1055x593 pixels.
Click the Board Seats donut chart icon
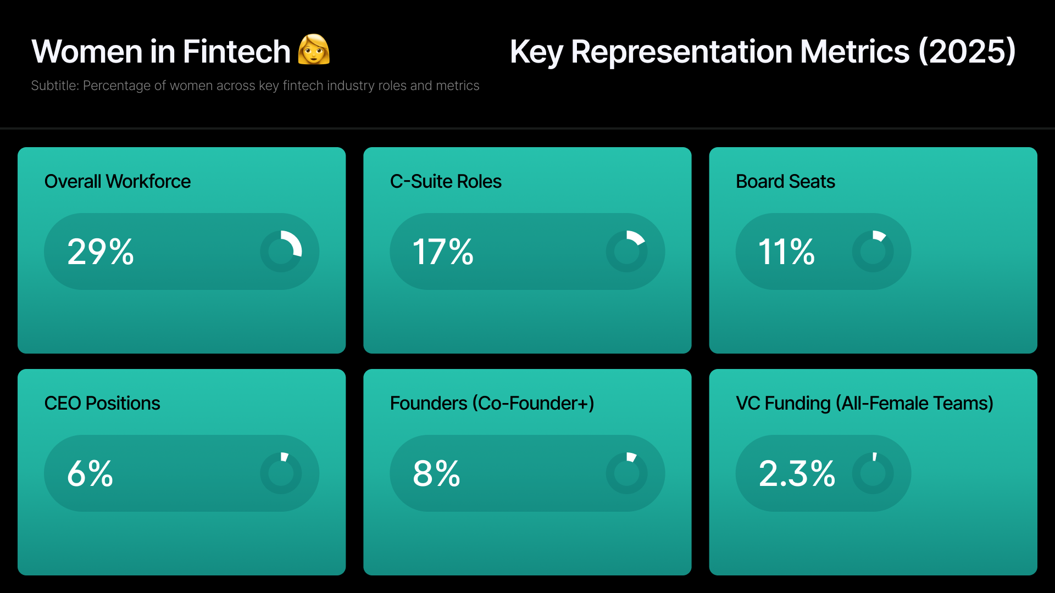pyautogui.click(x=873, y=251)
